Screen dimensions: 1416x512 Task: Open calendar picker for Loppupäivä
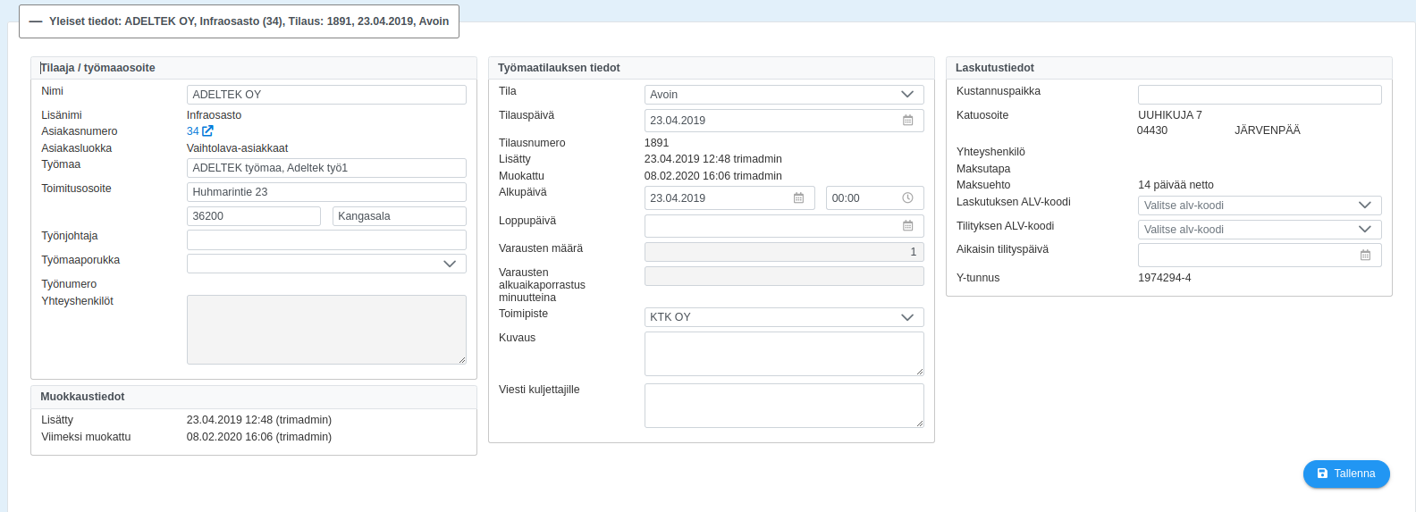tap(907, 226)
